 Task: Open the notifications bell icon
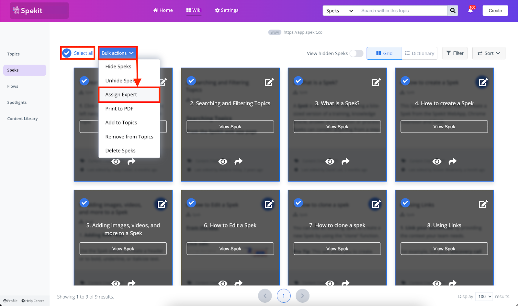470,10
